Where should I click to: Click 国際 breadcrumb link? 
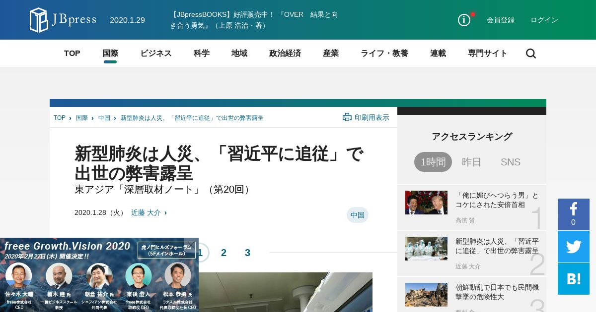pyautogui.click(x=82, y=118)
